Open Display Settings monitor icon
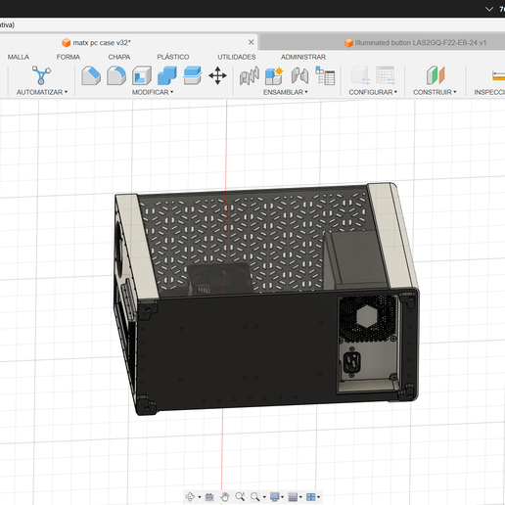This screenshot has height=505, width=505. 275,496
